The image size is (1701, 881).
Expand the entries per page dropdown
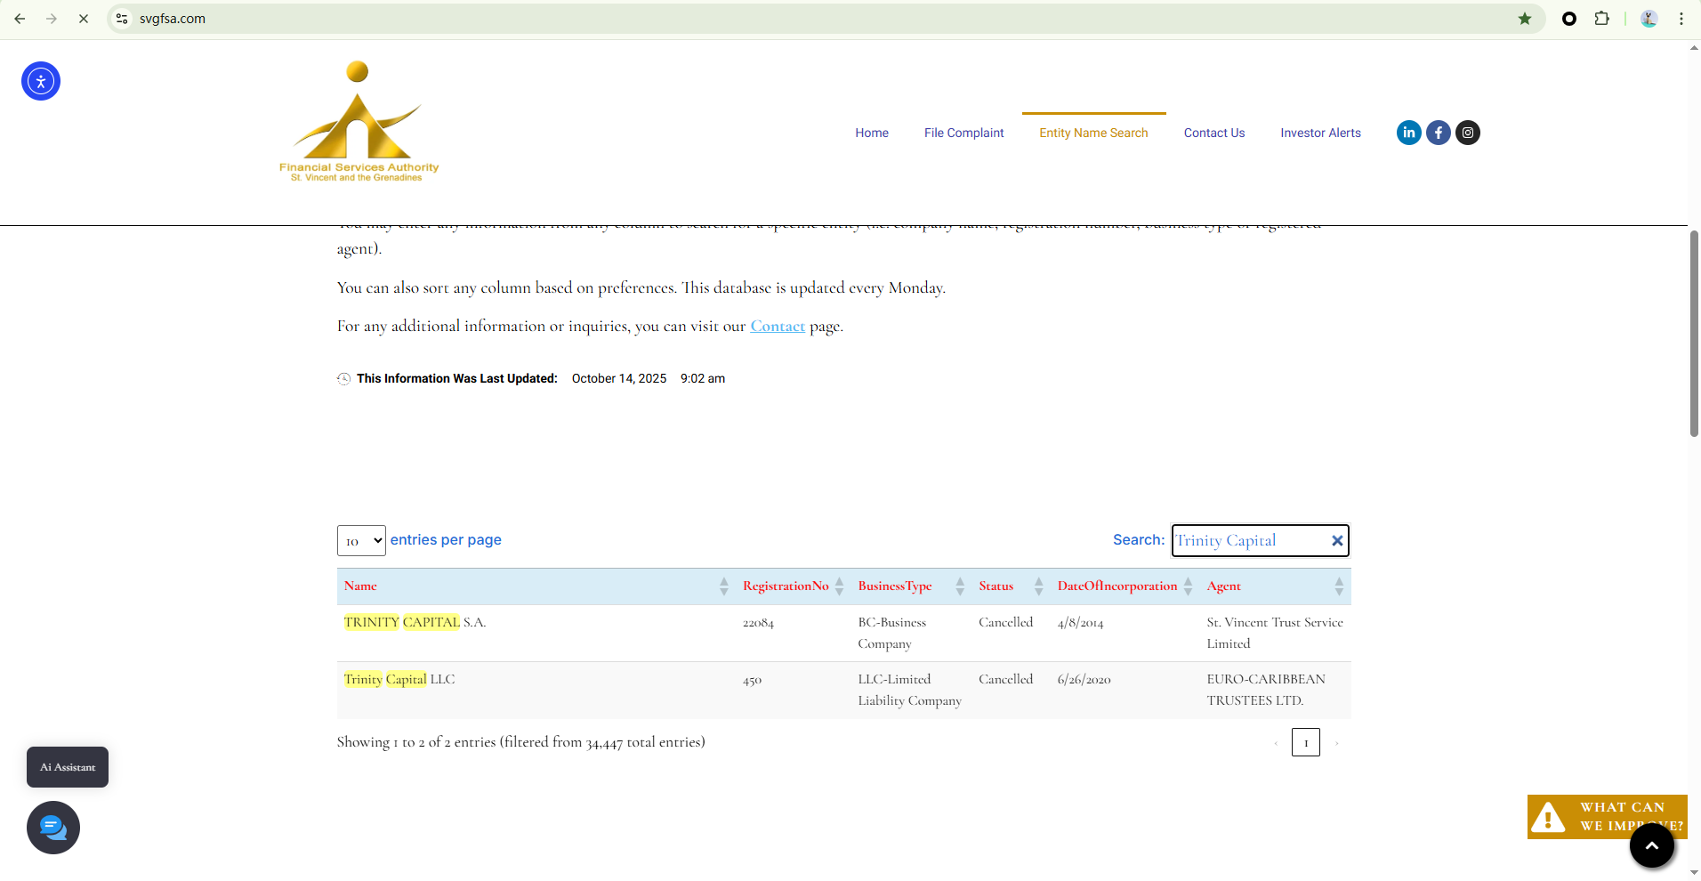click(361, 541)
